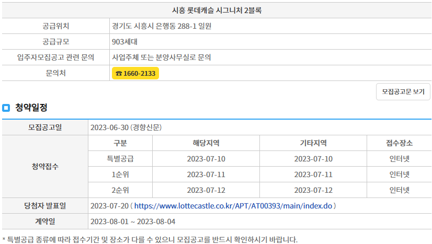Select address 경기도 시흥시 은행동 288-1 일원

tap(162, 26)
